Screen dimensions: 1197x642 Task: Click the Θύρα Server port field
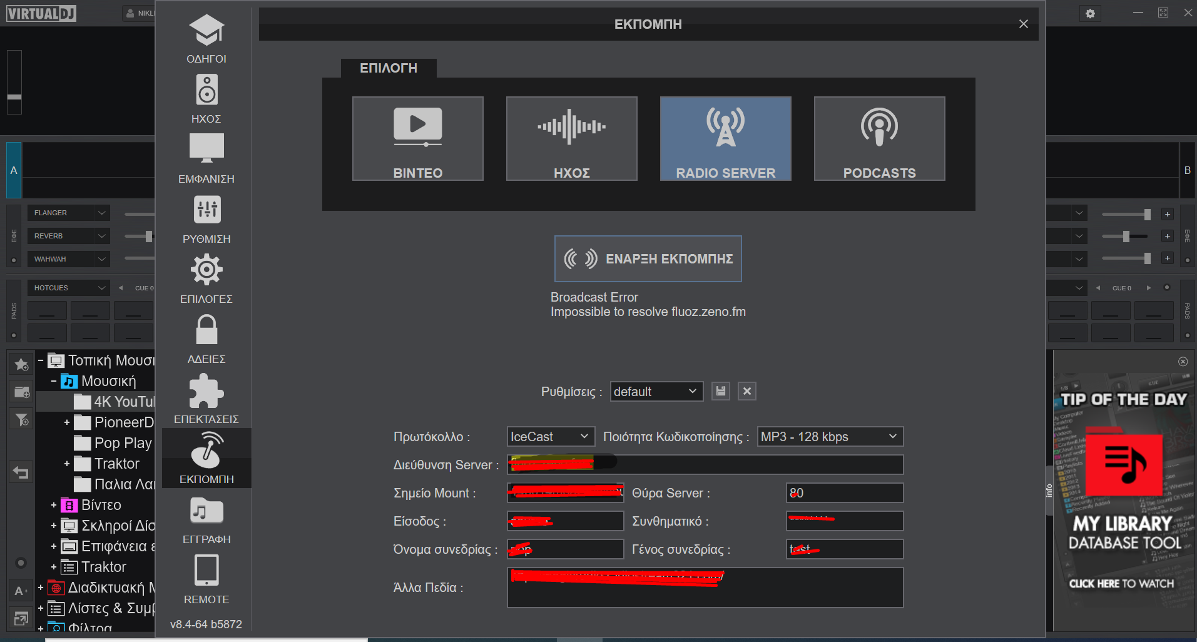click(844, 493)
